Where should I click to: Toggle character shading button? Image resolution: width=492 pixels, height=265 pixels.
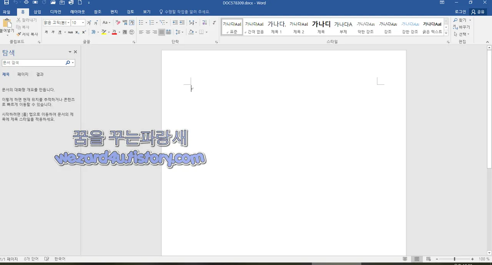[125, 32]
